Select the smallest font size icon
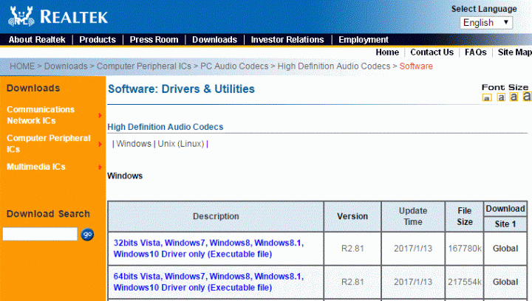 coord(487,98)
